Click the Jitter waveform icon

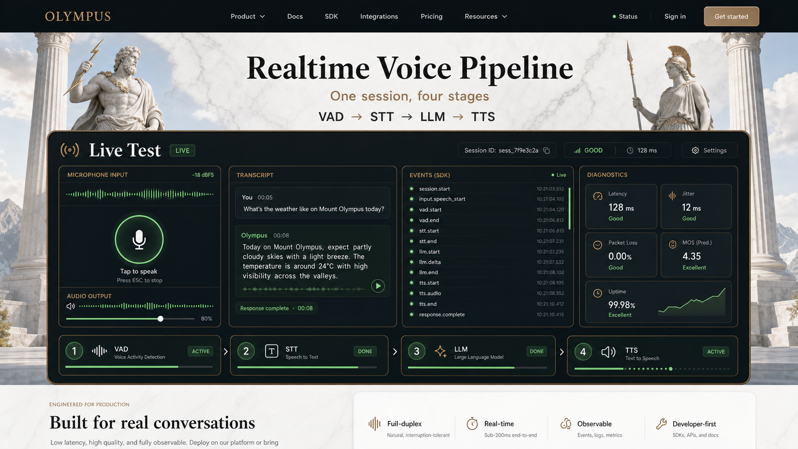[x=672, y=195]
